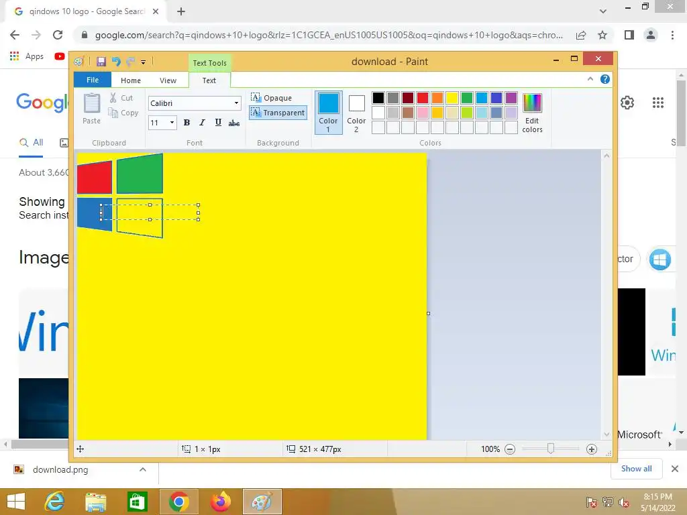The width and height of the screenshot is (687, 515).
Task: Toggle Underline text formatting
Action: pos(218,123)
